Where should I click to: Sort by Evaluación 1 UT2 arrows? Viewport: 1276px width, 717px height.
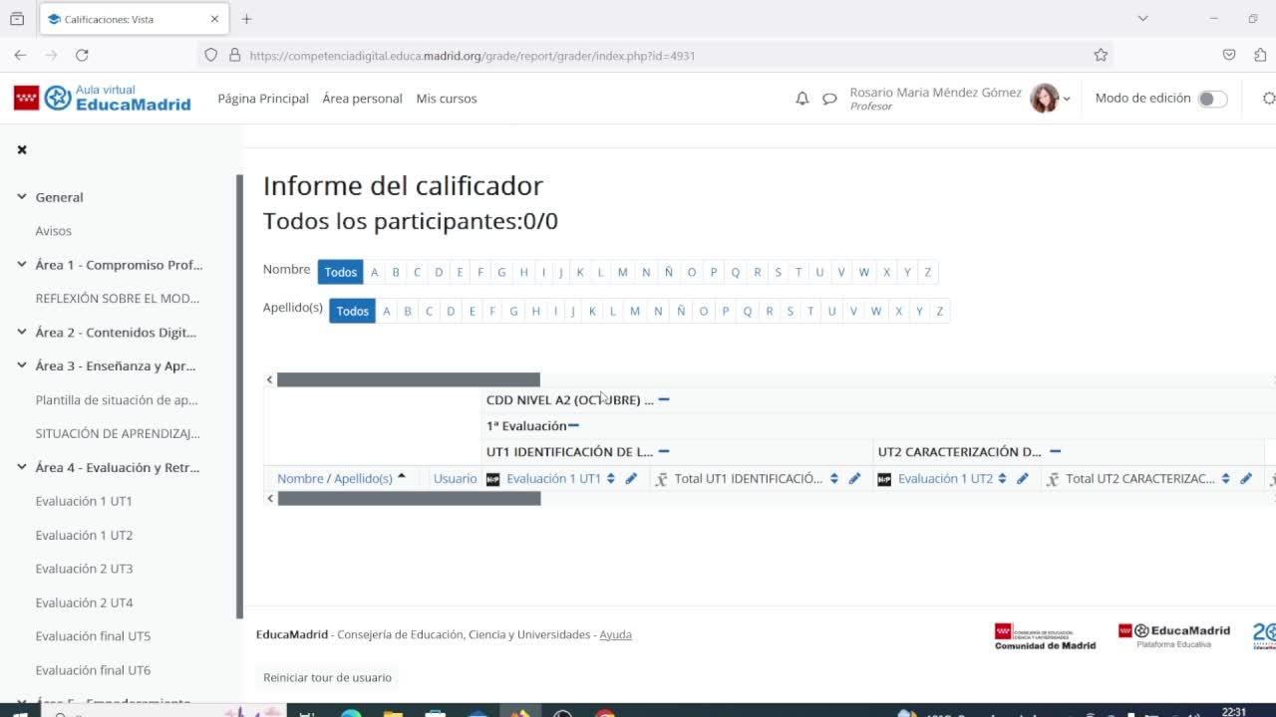click(x=1002, y=479)
